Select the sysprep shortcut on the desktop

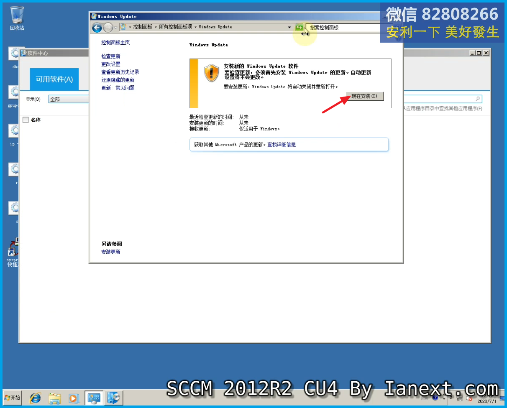pyautogui.click(x=13, y=252)
